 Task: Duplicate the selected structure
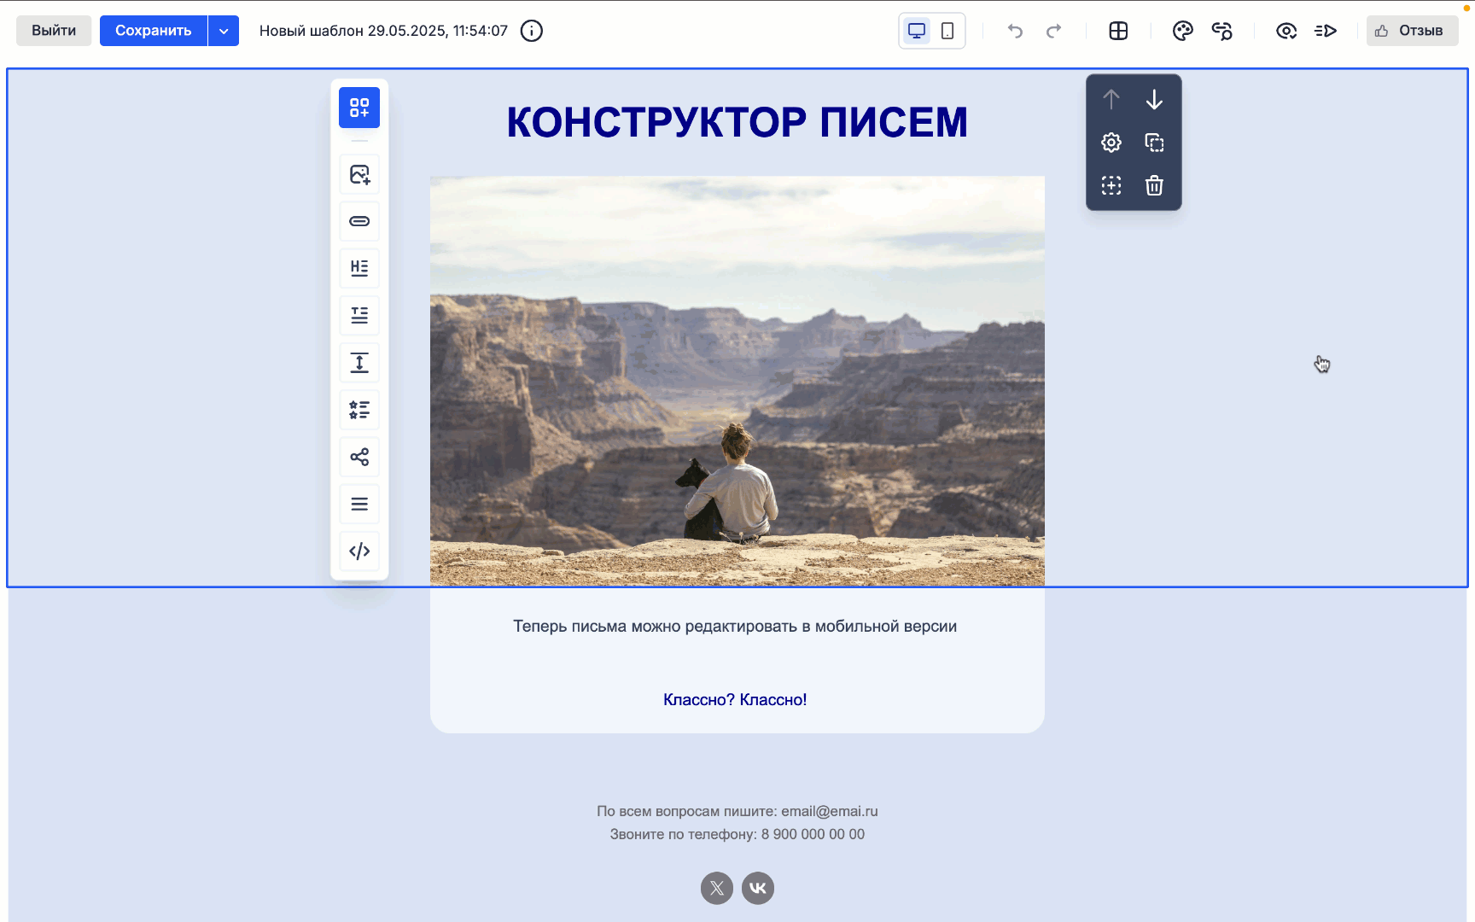coord(1154,143)
